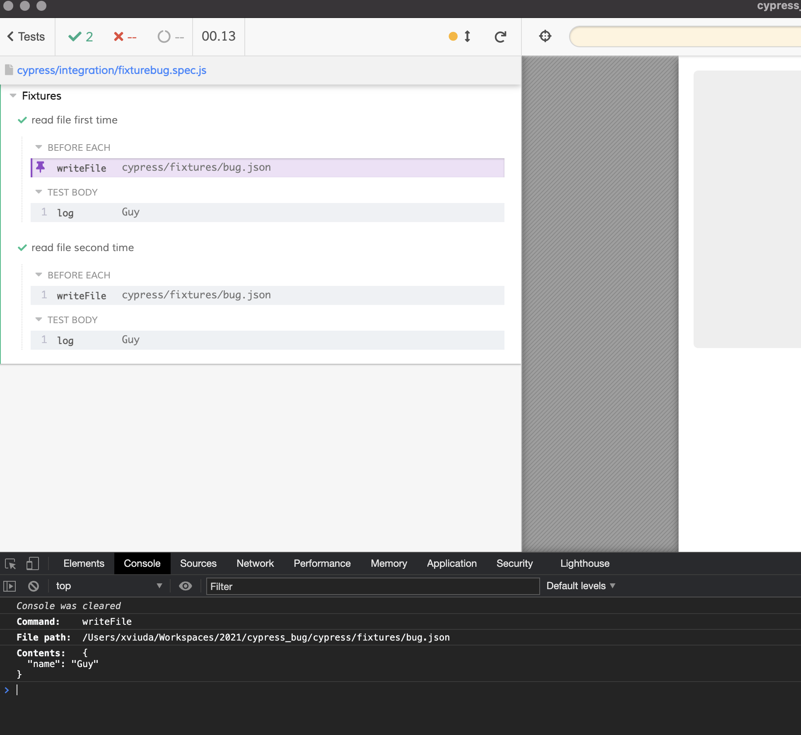Click the spec file document icon
Image resolution: width=801 pixels, height=735 pixels.
point(9,70)
